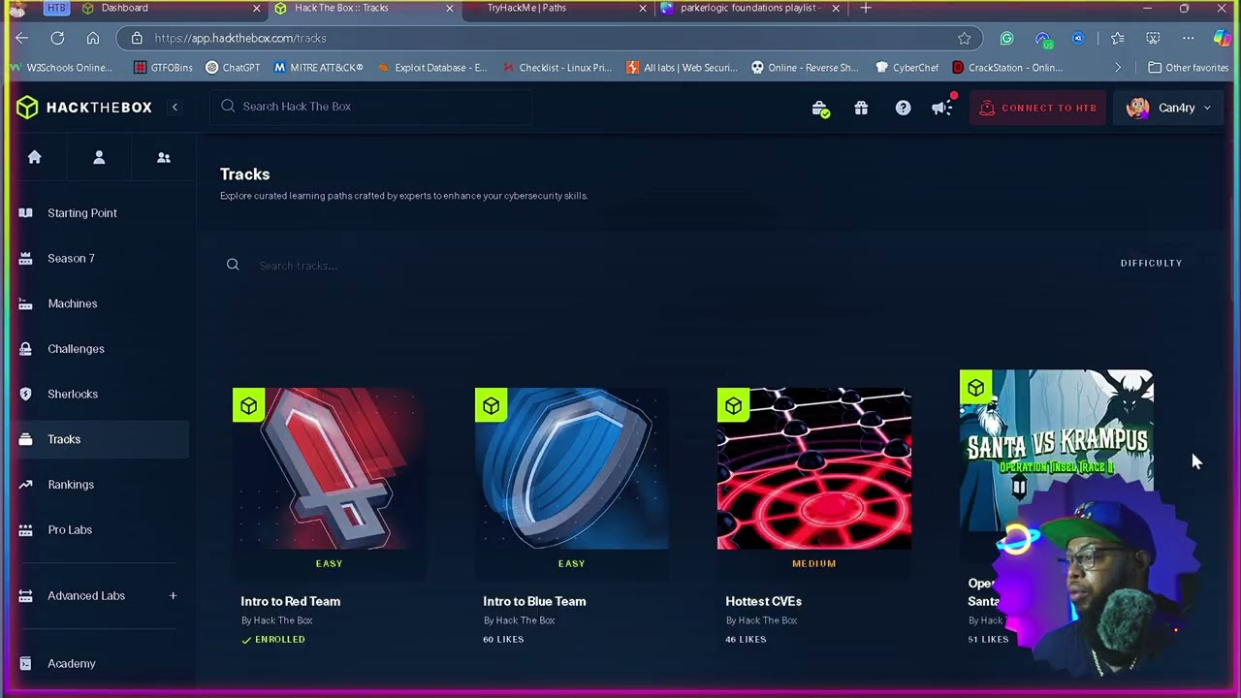Switch to the Dashboard browser tab

click(170, 8)
